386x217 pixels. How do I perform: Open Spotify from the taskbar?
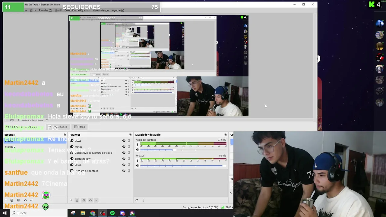point(112,213)
